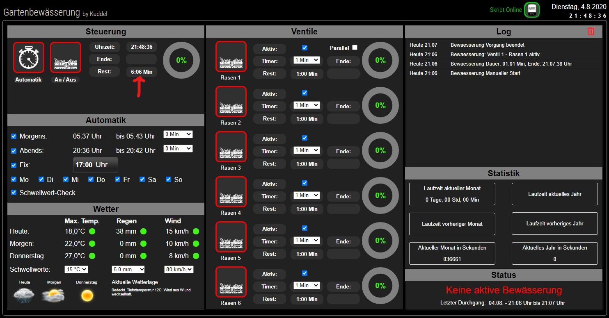Toggle the Automatik stopwatch icon
The image size is (609, 318).
point(28,57)
